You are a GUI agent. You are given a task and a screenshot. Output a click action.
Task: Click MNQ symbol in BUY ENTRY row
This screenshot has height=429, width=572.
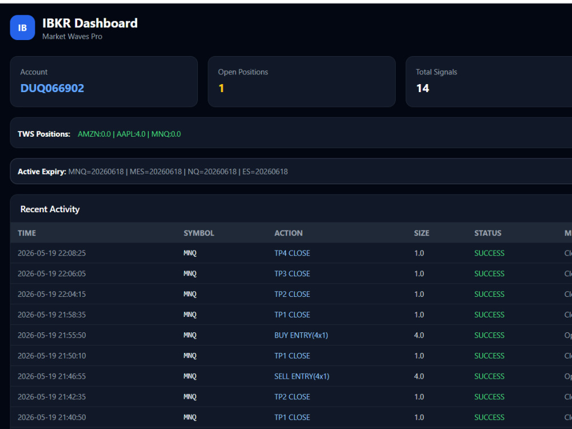190,335
